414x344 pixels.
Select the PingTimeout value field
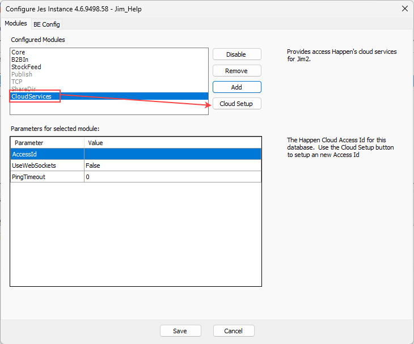point(172,177)
